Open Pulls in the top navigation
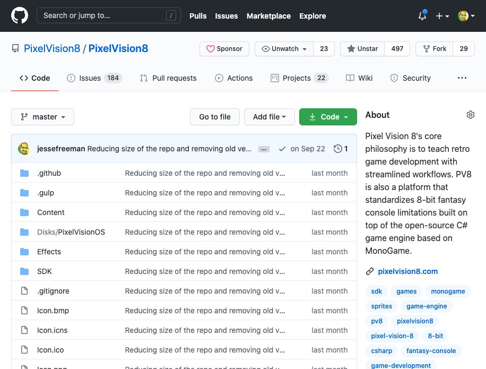This screenshot has height=369, width=486. (198, 16)
